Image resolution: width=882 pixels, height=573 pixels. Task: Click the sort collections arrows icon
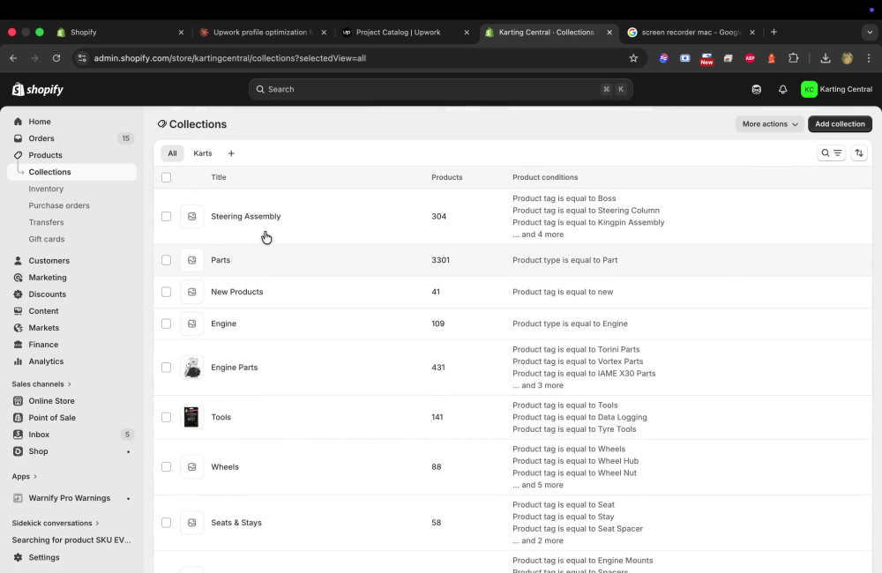tap(859, 153)
